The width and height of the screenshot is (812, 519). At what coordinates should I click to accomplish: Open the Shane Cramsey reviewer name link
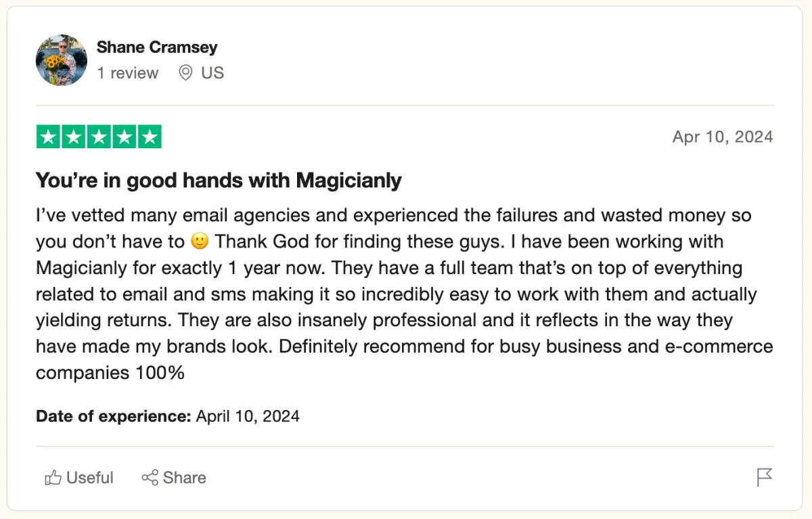(x=157, y=47)
